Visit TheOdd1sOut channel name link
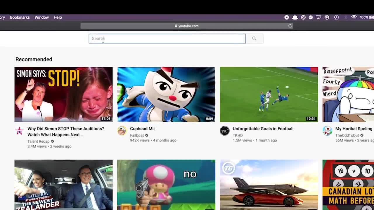374x210 pixels. 347,135
